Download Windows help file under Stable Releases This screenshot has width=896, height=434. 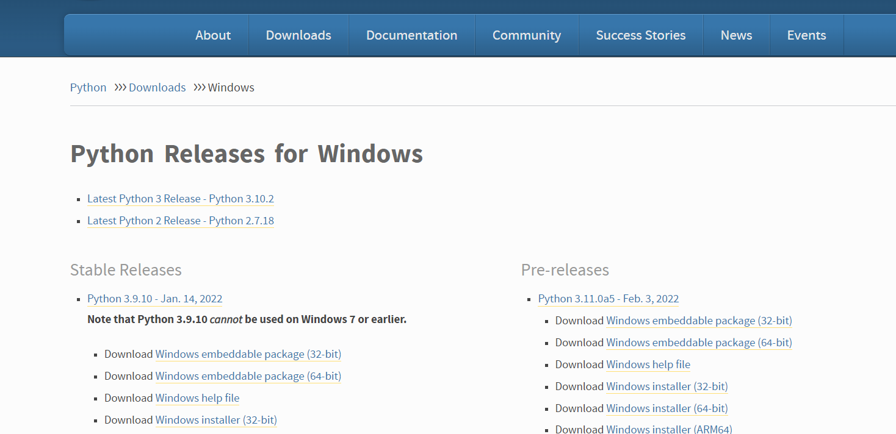[197, 398]
